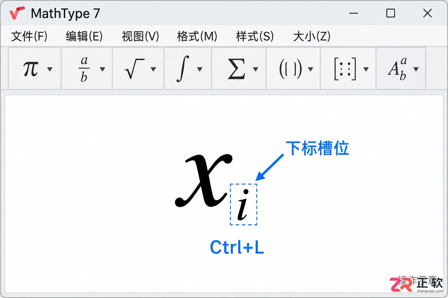
Task: Expand dropdown arrow beside integral symbol
Action: pyautogui.click(x=200, y=69)
